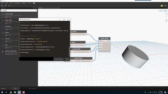Click the camera export image icon
168x94 pixels.
166,6
